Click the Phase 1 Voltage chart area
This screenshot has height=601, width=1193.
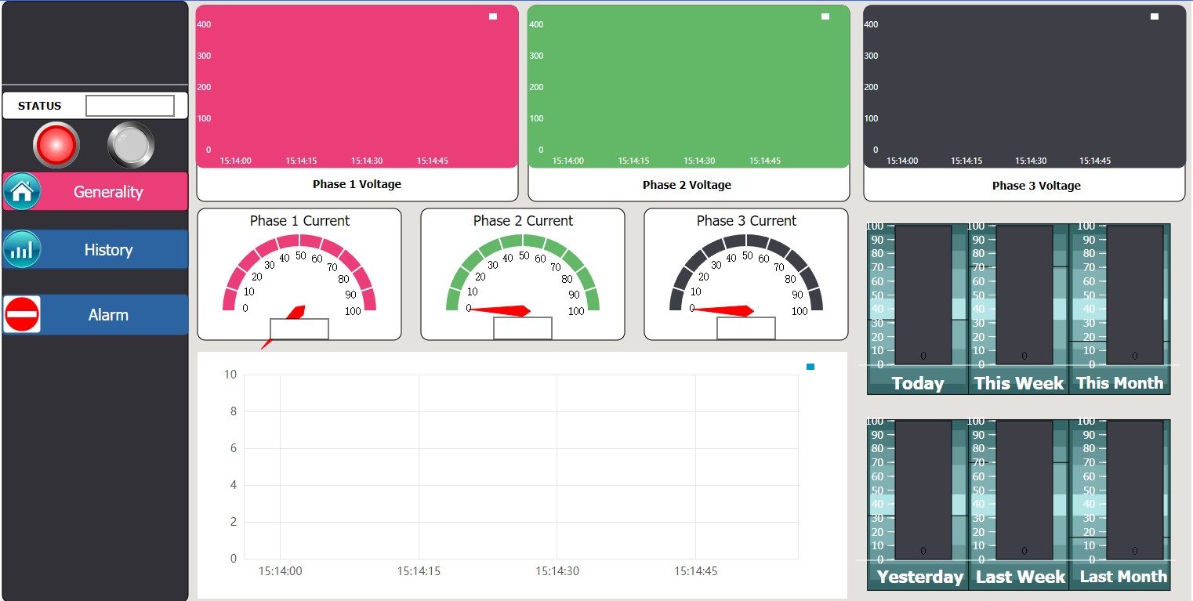tap(357, 86)
